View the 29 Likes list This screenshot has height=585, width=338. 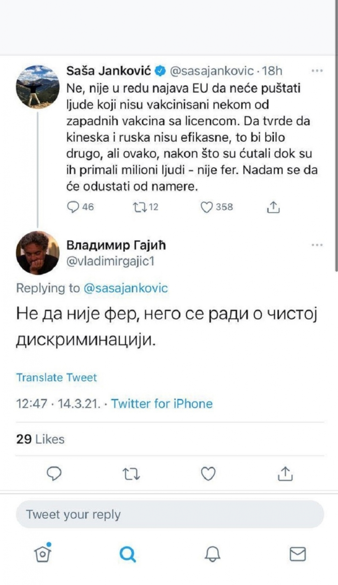40,439
